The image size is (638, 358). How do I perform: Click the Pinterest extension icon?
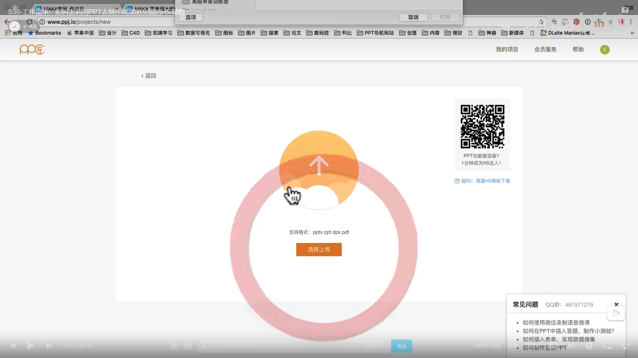tap(577, 22)
